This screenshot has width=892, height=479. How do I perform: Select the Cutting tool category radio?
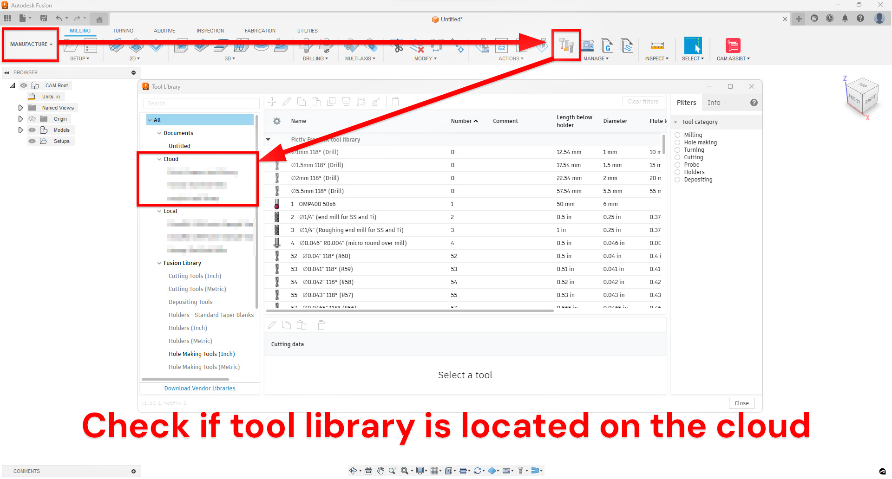pos(677,157)
